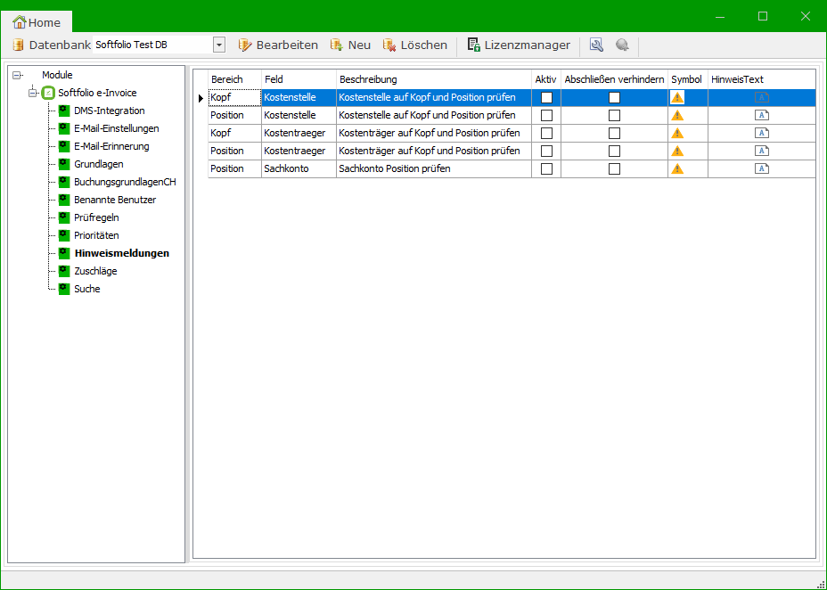This screenshot has height=590, width=827.
Task: Select E-Mail-Einstellungen in the module tree
Action: [x=116, y=128]
